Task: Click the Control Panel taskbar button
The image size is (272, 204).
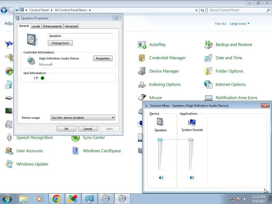Action: 90,199
